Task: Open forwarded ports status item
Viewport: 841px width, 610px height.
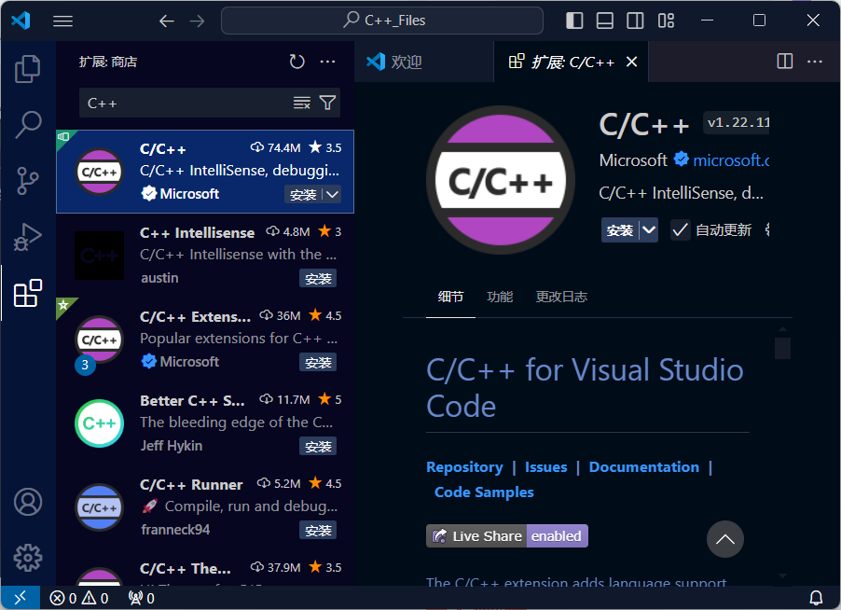Action: (x=141, y=598)
